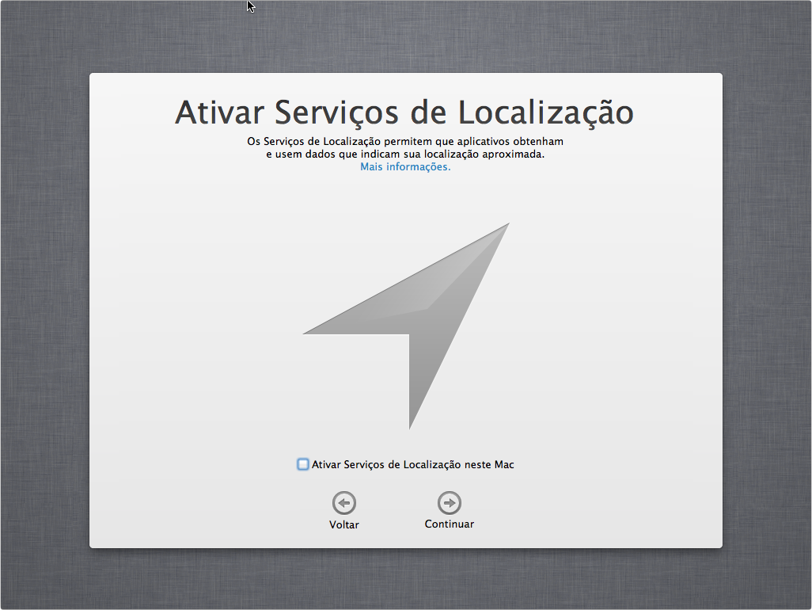Click the light bar at the top screen edge

point(252,1)
